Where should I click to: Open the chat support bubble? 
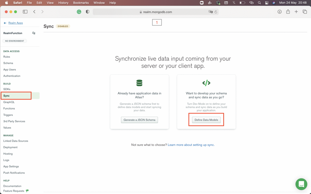pos(301,184)
